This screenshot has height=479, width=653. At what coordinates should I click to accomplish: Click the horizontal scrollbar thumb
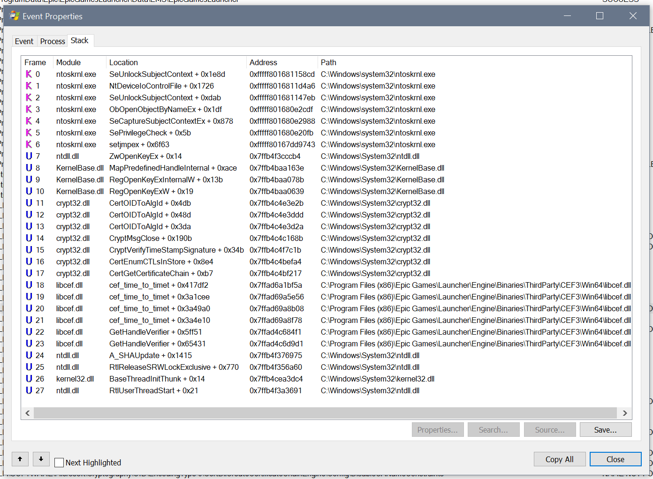click(x=325, y=413)
